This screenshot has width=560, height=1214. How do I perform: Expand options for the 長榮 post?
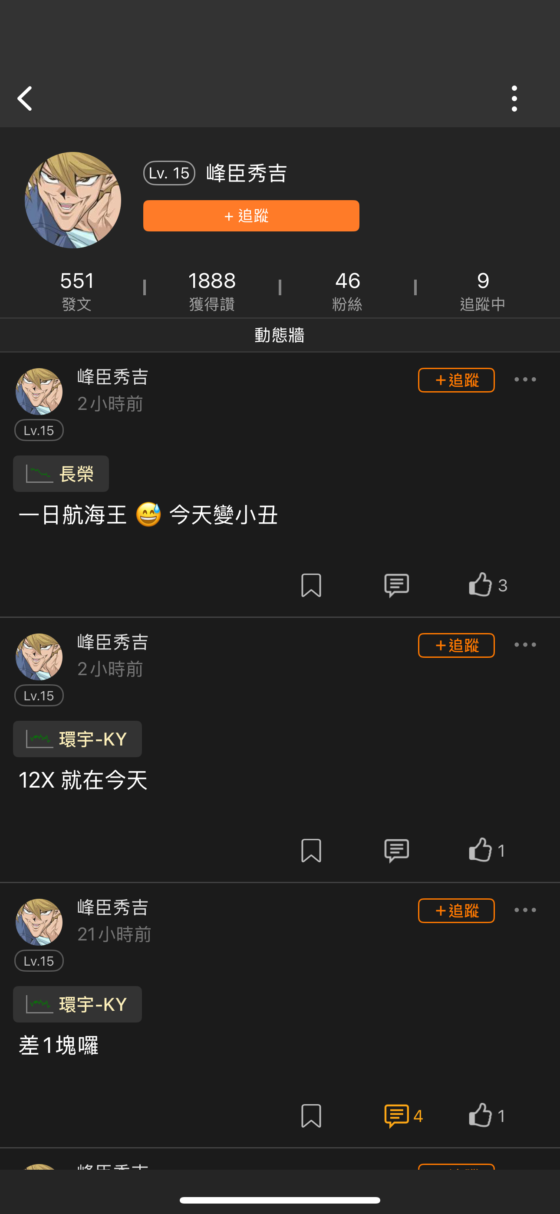(525, 379)
